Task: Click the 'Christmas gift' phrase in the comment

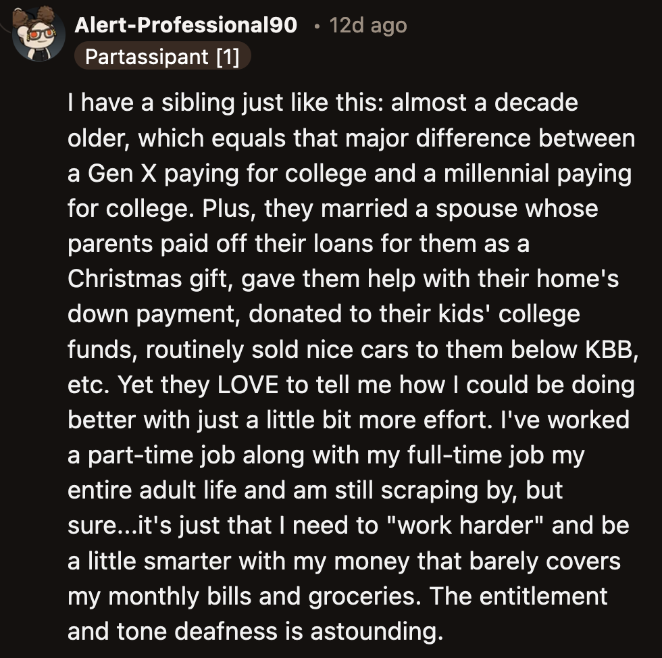Action: (x=149, y=279)
